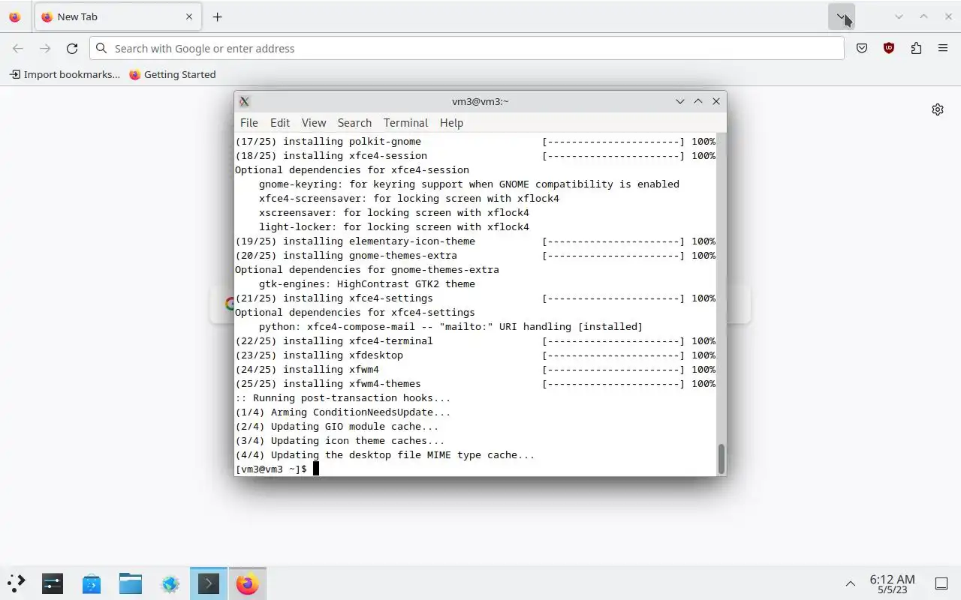This screenshot has height=600, width=961.
Task: Minimize the terminal window vm3@vm3
Action: (679, 101)
